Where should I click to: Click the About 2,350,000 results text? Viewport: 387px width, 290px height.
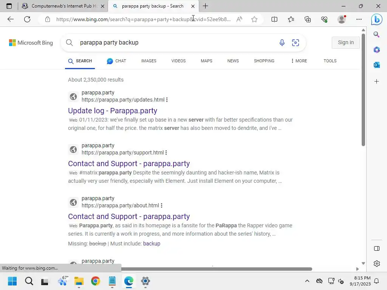tap(96, 80)
